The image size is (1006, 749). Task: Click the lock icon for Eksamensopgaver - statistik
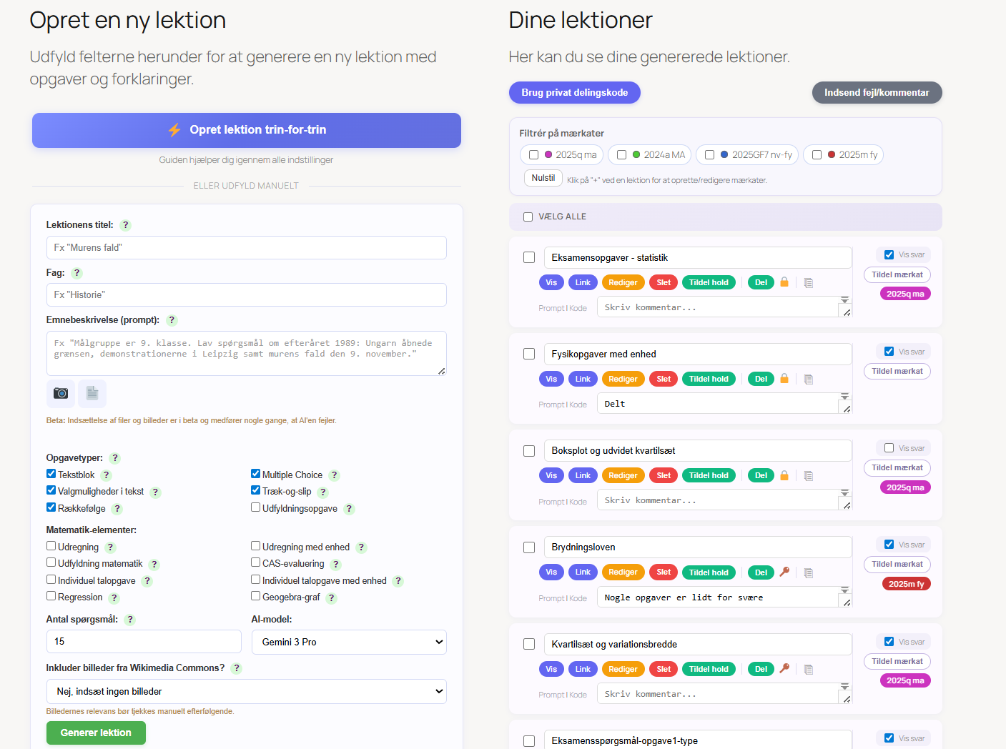784,282
